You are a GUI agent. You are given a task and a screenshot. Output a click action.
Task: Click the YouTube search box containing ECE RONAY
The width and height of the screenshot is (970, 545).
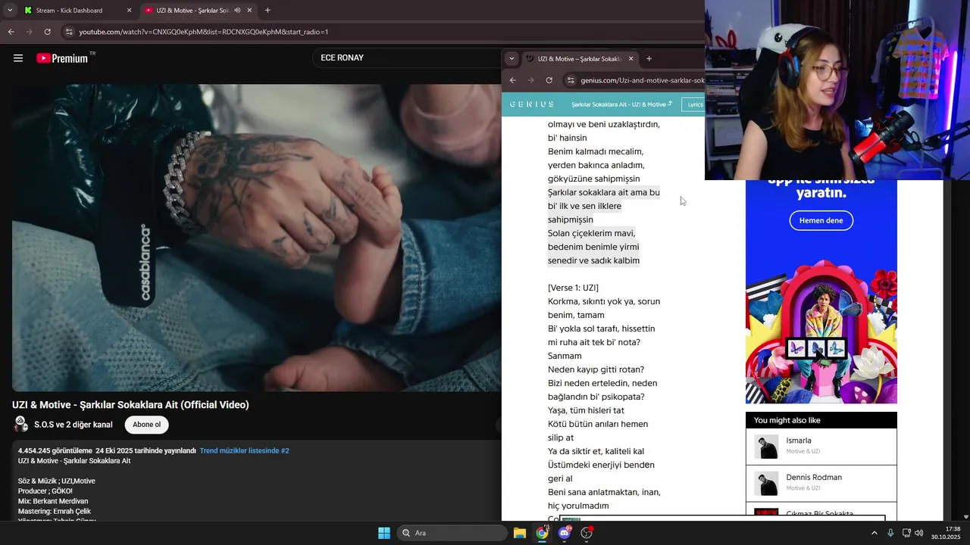[x=405, y=58]
